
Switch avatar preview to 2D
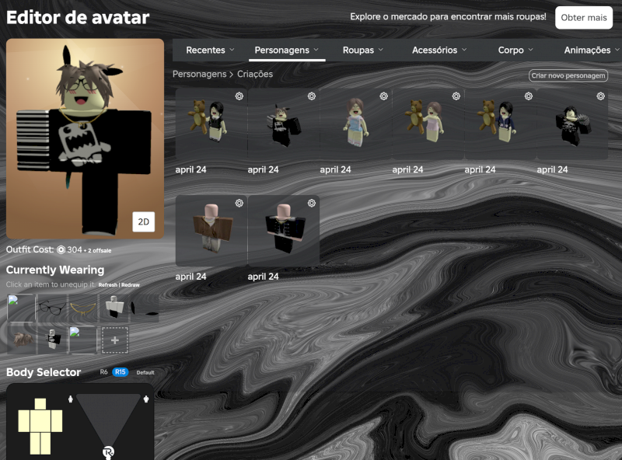tap(143, 221)
